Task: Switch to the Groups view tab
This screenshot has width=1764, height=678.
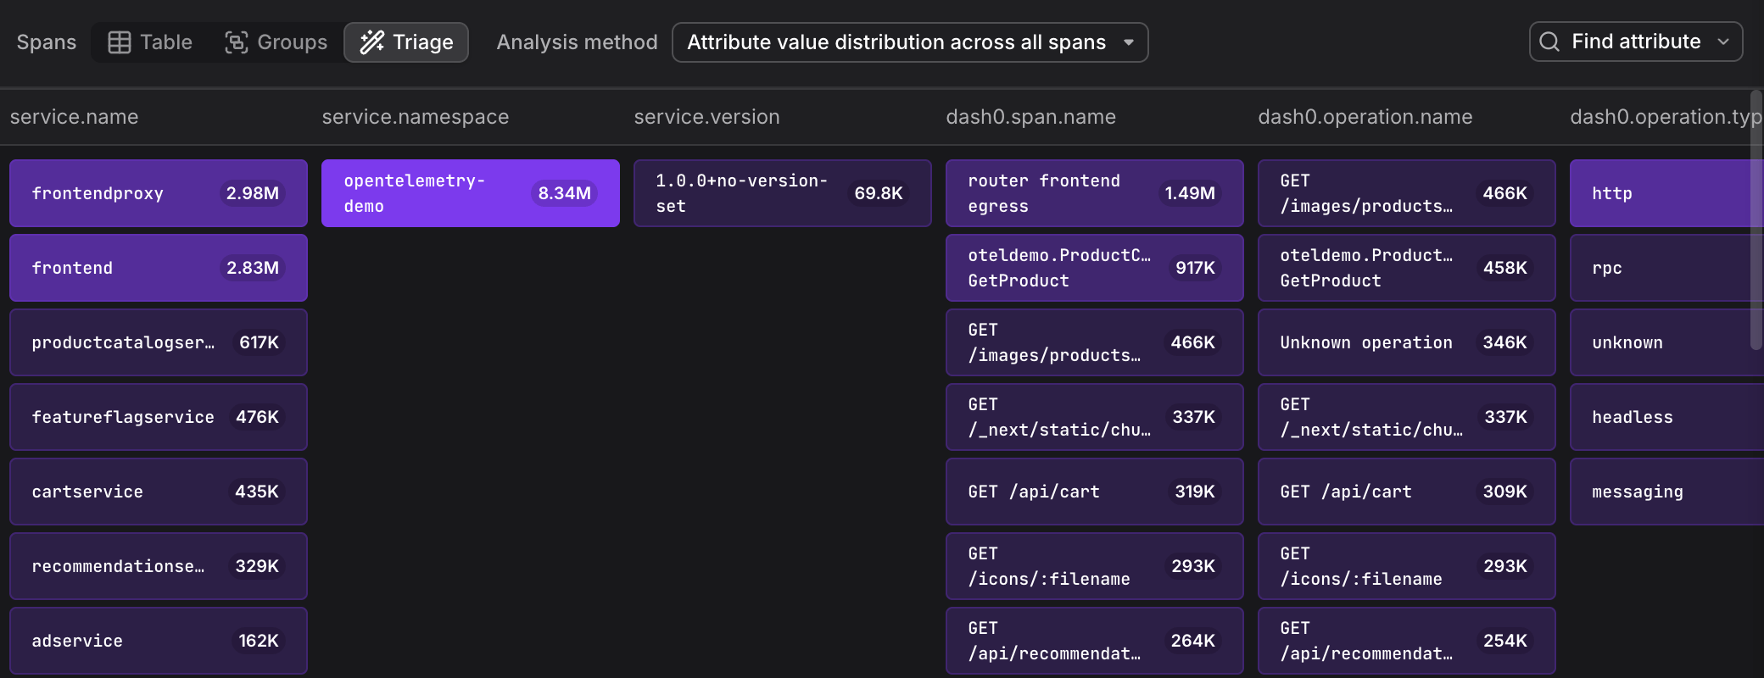Action: 276,42
